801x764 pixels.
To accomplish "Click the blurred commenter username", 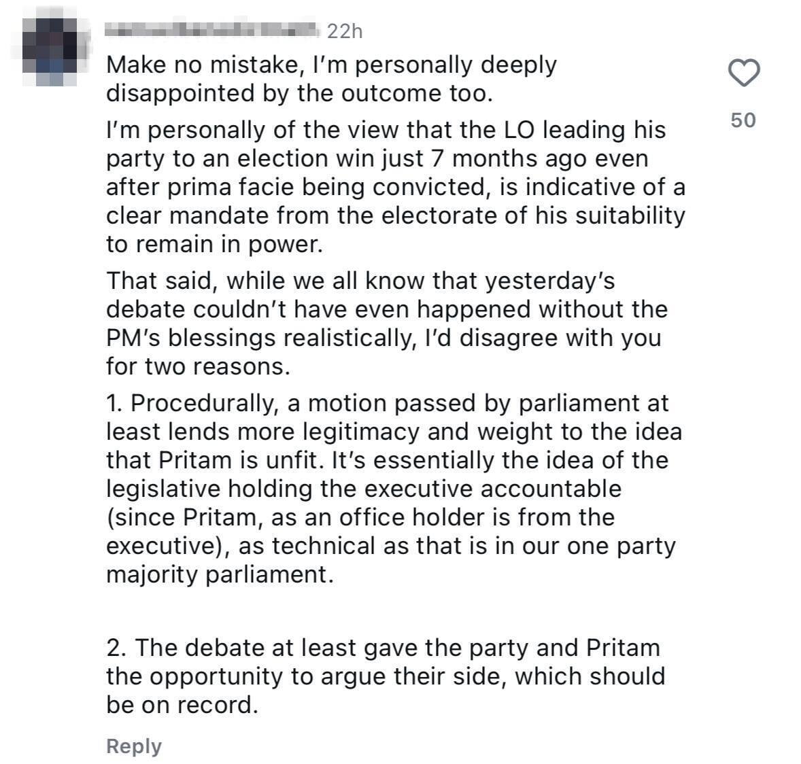I will click(212, 30).
